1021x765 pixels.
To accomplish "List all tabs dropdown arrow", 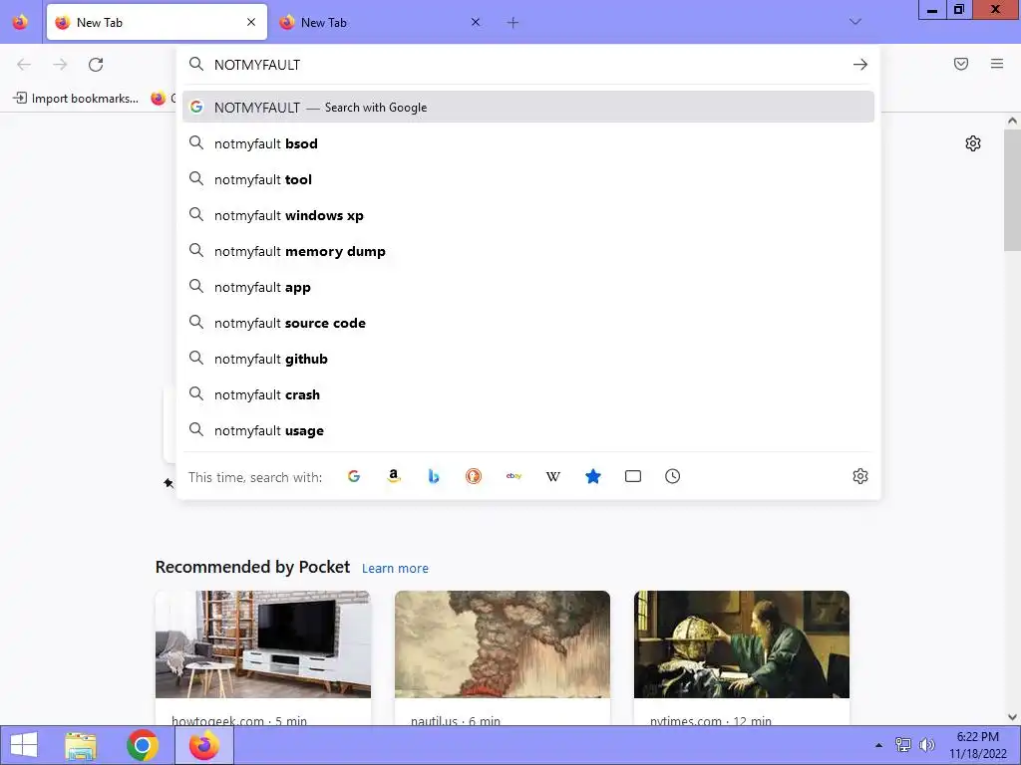I will pos(855,22).
